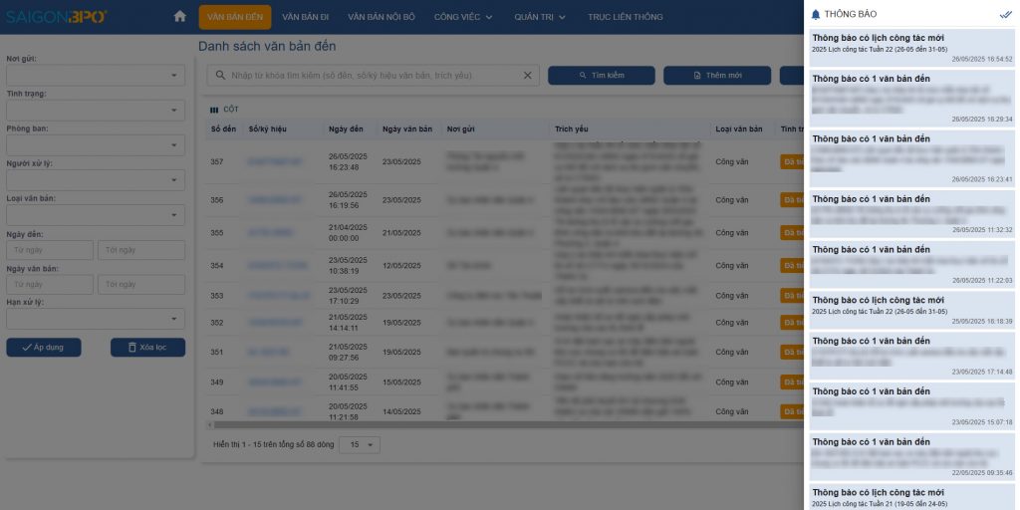Click the magnifier icon in the search box
The width and height of the screenshot is (1020, 510).
pos(219,76)
